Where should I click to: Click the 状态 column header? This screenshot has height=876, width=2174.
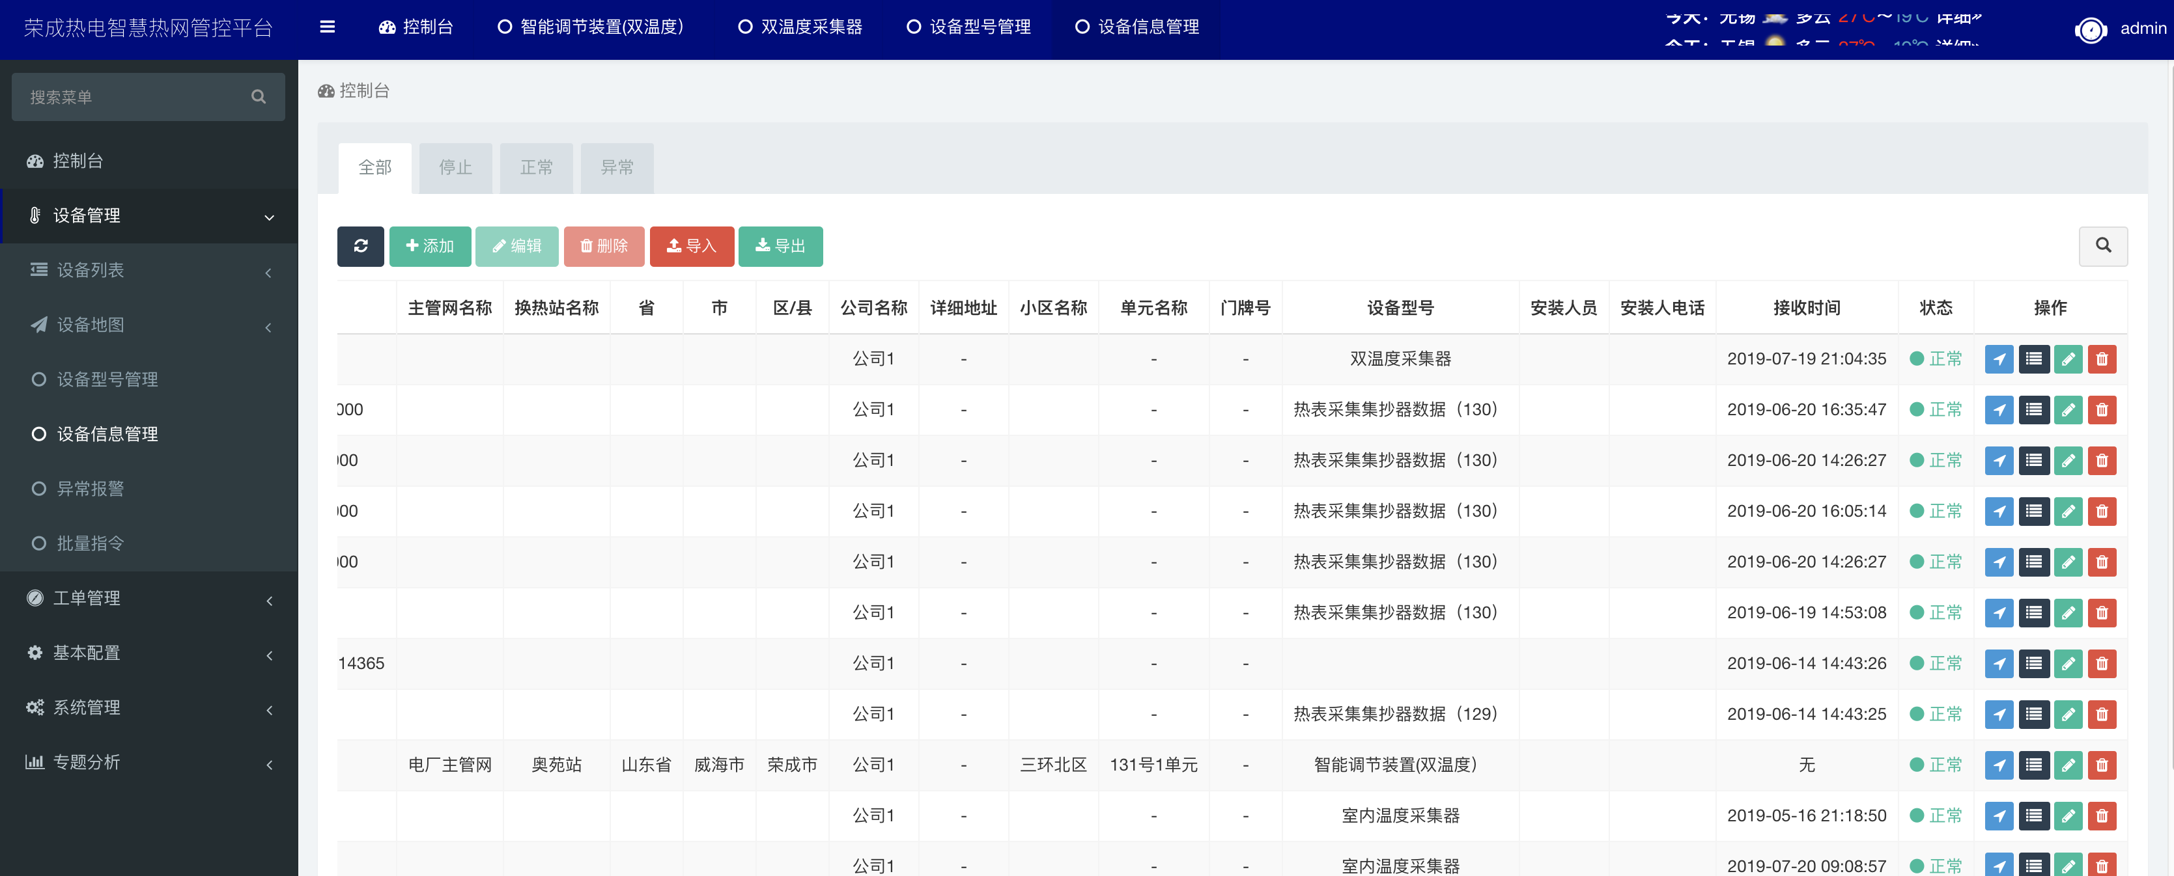[x=1936, y=308]
